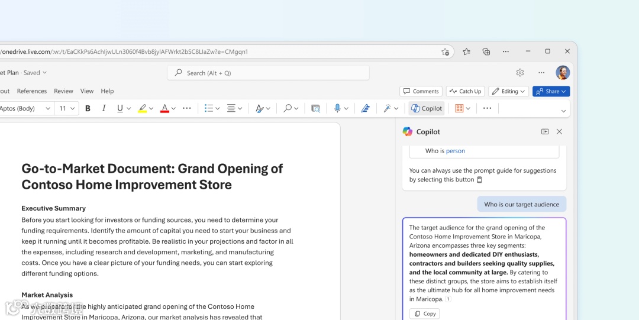This screenshot has width=639, height=320.
Task: Click the Designer magic wand icon
Action: tap(387, 108)
